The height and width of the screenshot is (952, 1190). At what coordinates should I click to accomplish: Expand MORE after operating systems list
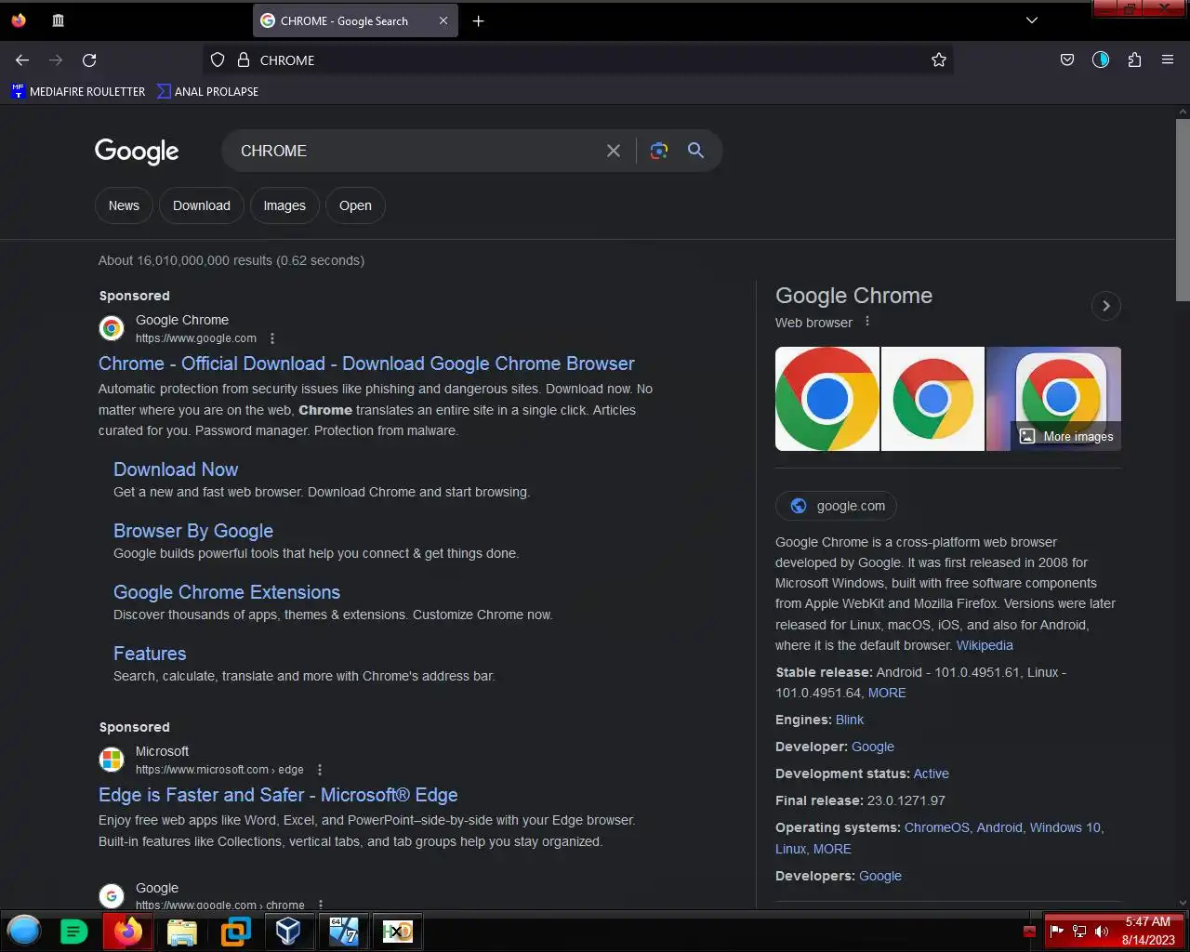(x=832, y=849)
